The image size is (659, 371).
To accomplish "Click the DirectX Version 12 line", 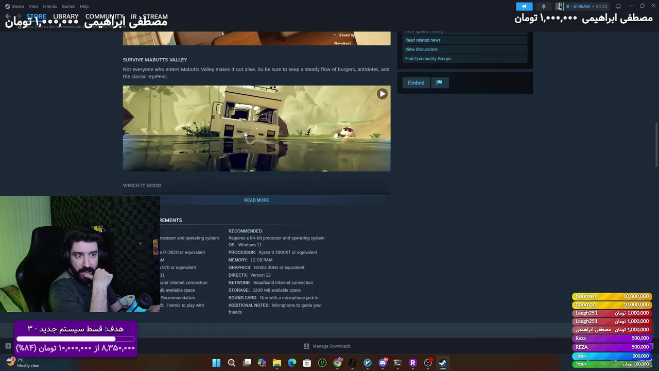I will (x=249, y=275).
